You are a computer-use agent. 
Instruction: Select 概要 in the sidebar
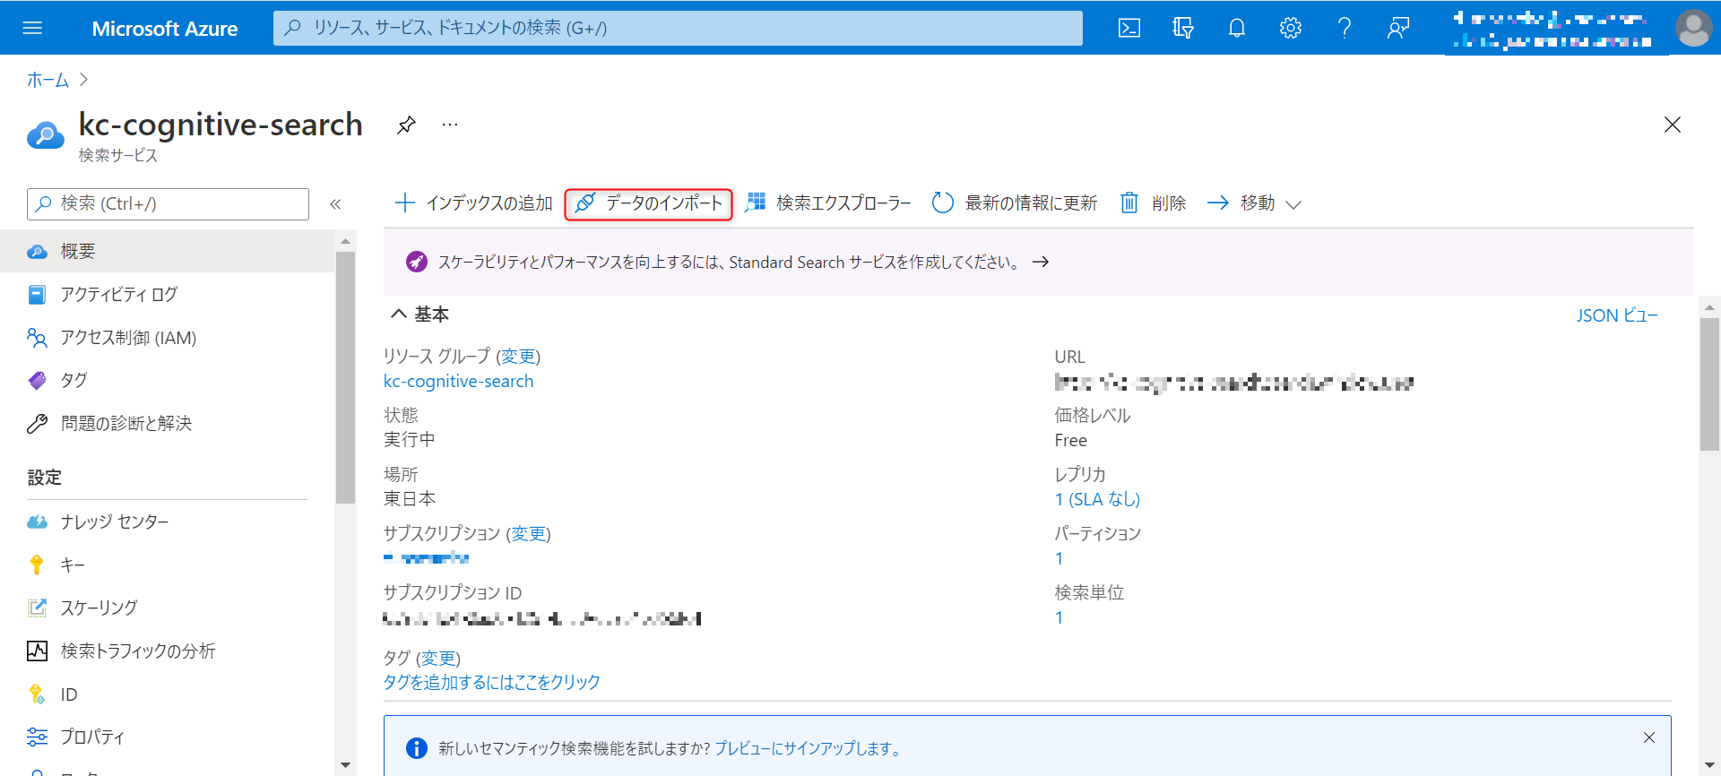(x=167, y=252)
